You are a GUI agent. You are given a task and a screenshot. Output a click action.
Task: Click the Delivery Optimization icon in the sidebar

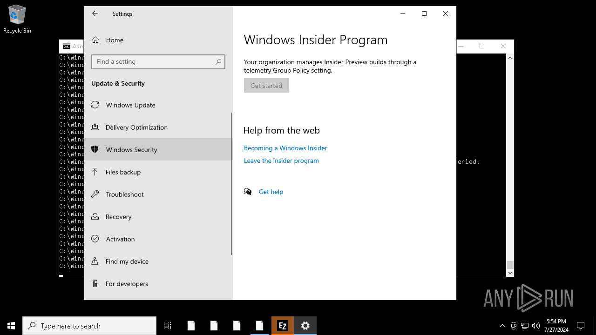95,127
